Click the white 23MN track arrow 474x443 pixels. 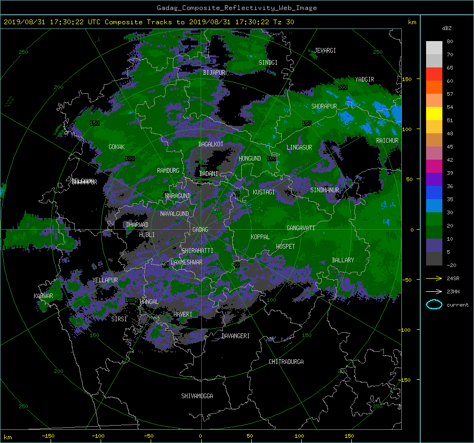pyautogui.click(x=434, y=291)
